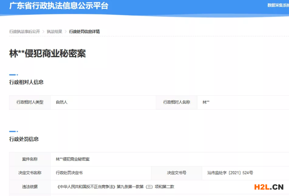The image size is (289, 196).
Task: Click the first breadcrumb chevron separator
Action: point(43,32)
